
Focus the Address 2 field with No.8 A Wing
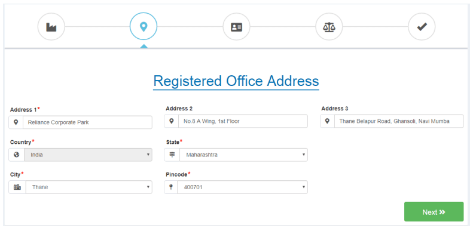pos(243,121)
